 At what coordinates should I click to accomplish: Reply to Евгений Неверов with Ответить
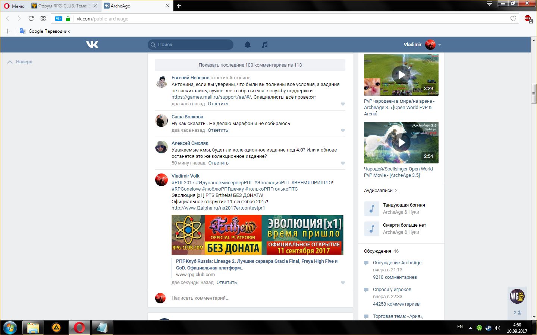click(218, 104)
